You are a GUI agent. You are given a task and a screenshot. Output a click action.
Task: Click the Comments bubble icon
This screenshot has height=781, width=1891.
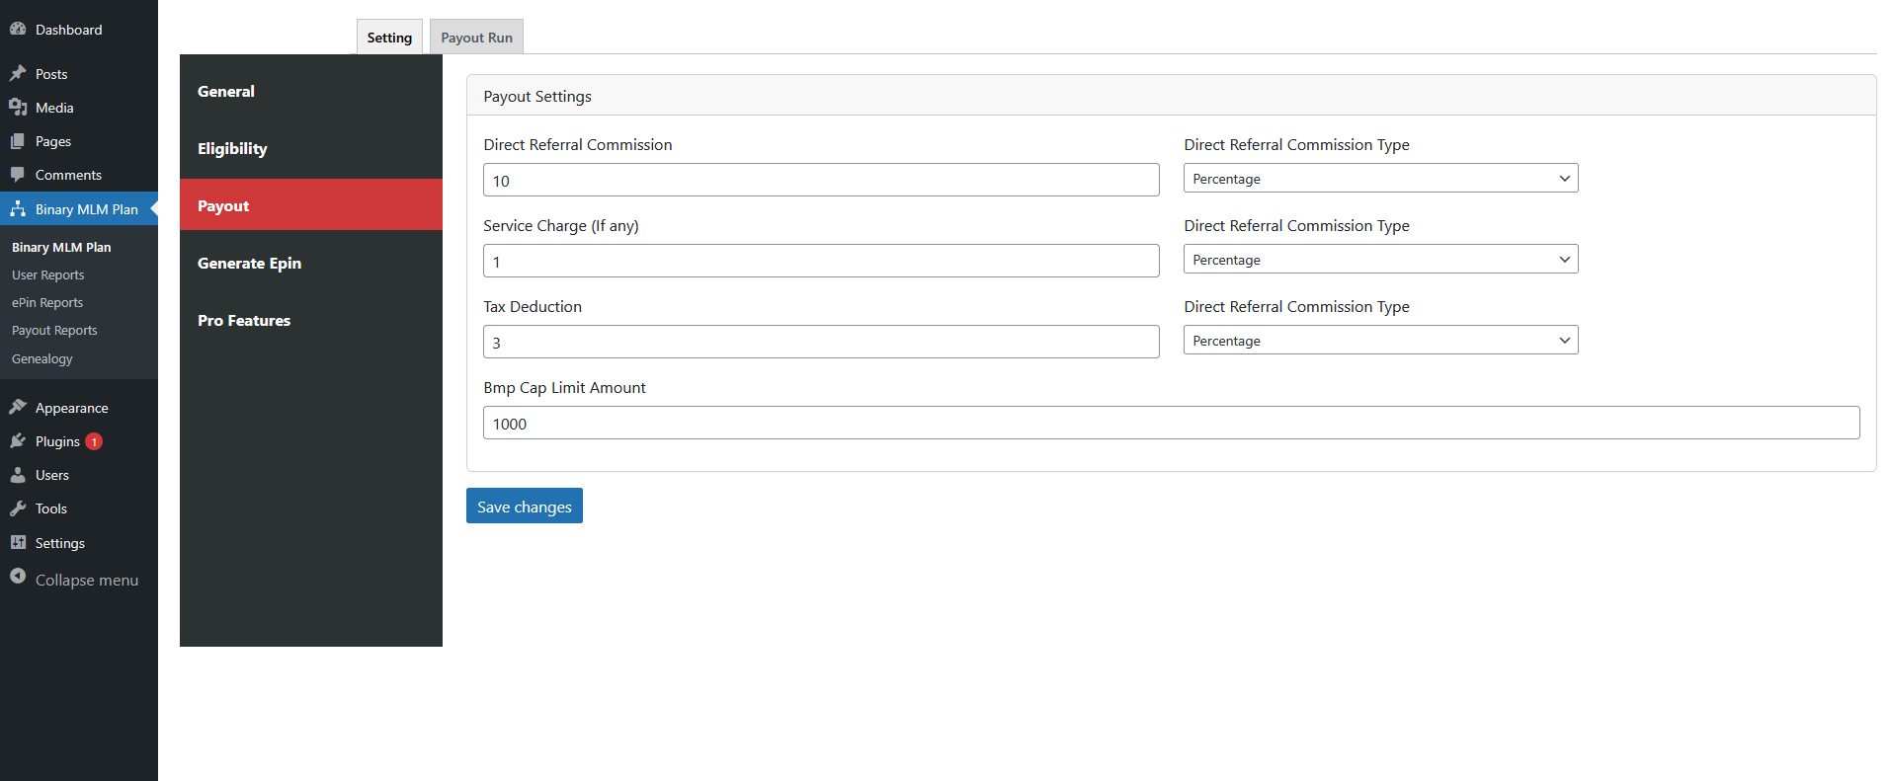[x=18, y=175]
